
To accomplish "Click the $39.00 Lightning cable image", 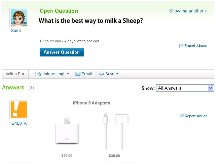I will click(x=115, y=131).
